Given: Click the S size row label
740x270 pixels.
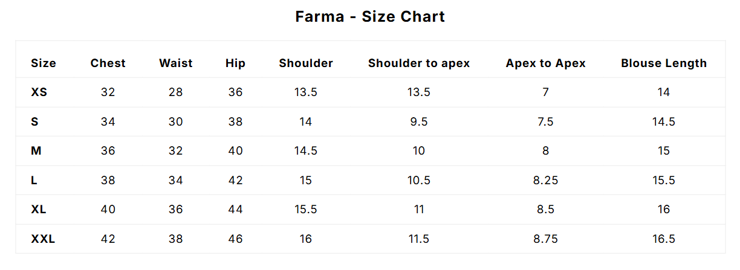Looking at the screenshot, I should coord(35,121).
